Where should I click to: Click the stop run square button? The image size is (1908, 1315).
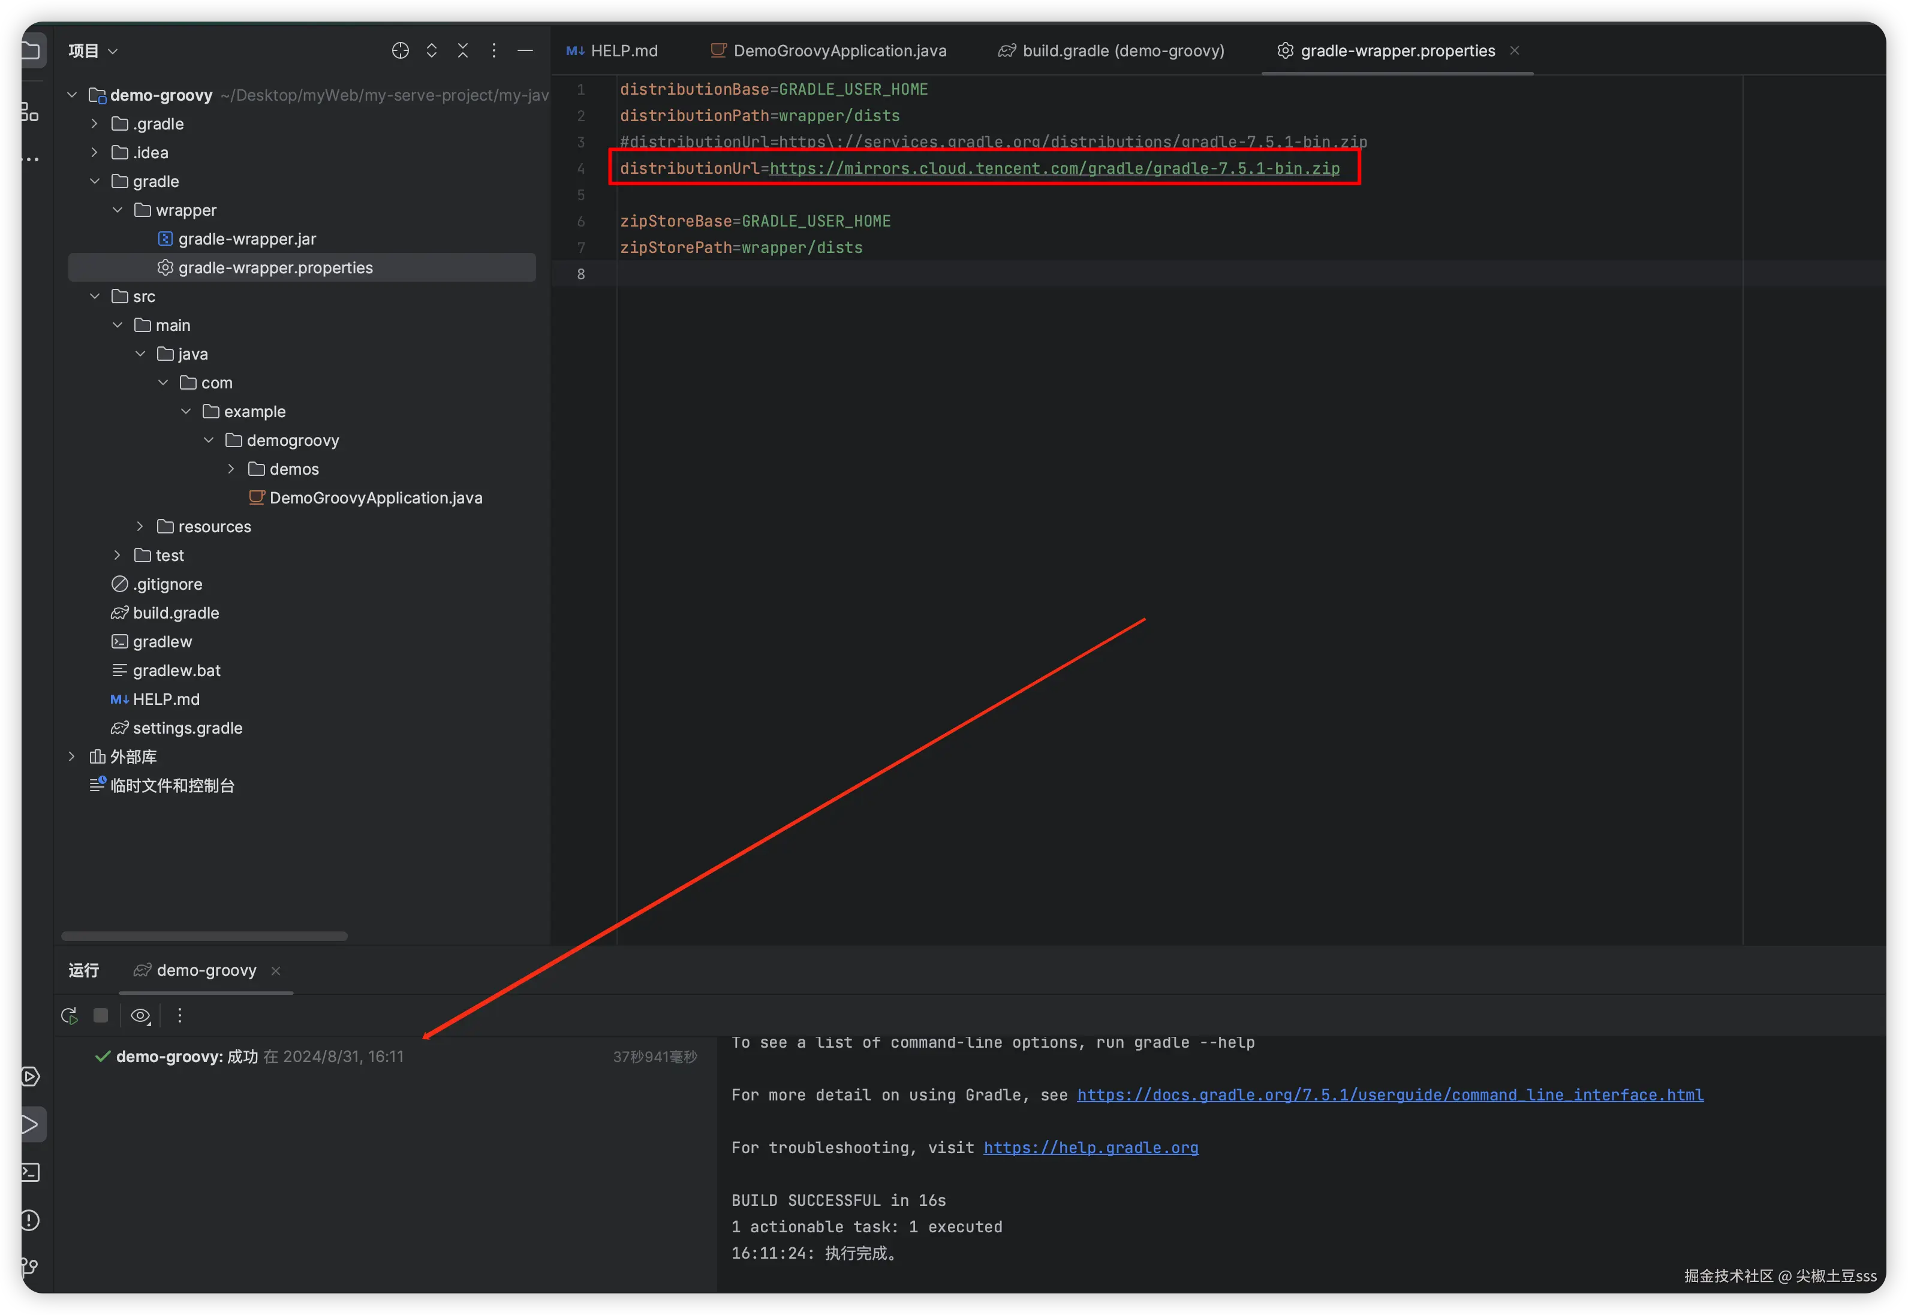[x=101, y=1015]
